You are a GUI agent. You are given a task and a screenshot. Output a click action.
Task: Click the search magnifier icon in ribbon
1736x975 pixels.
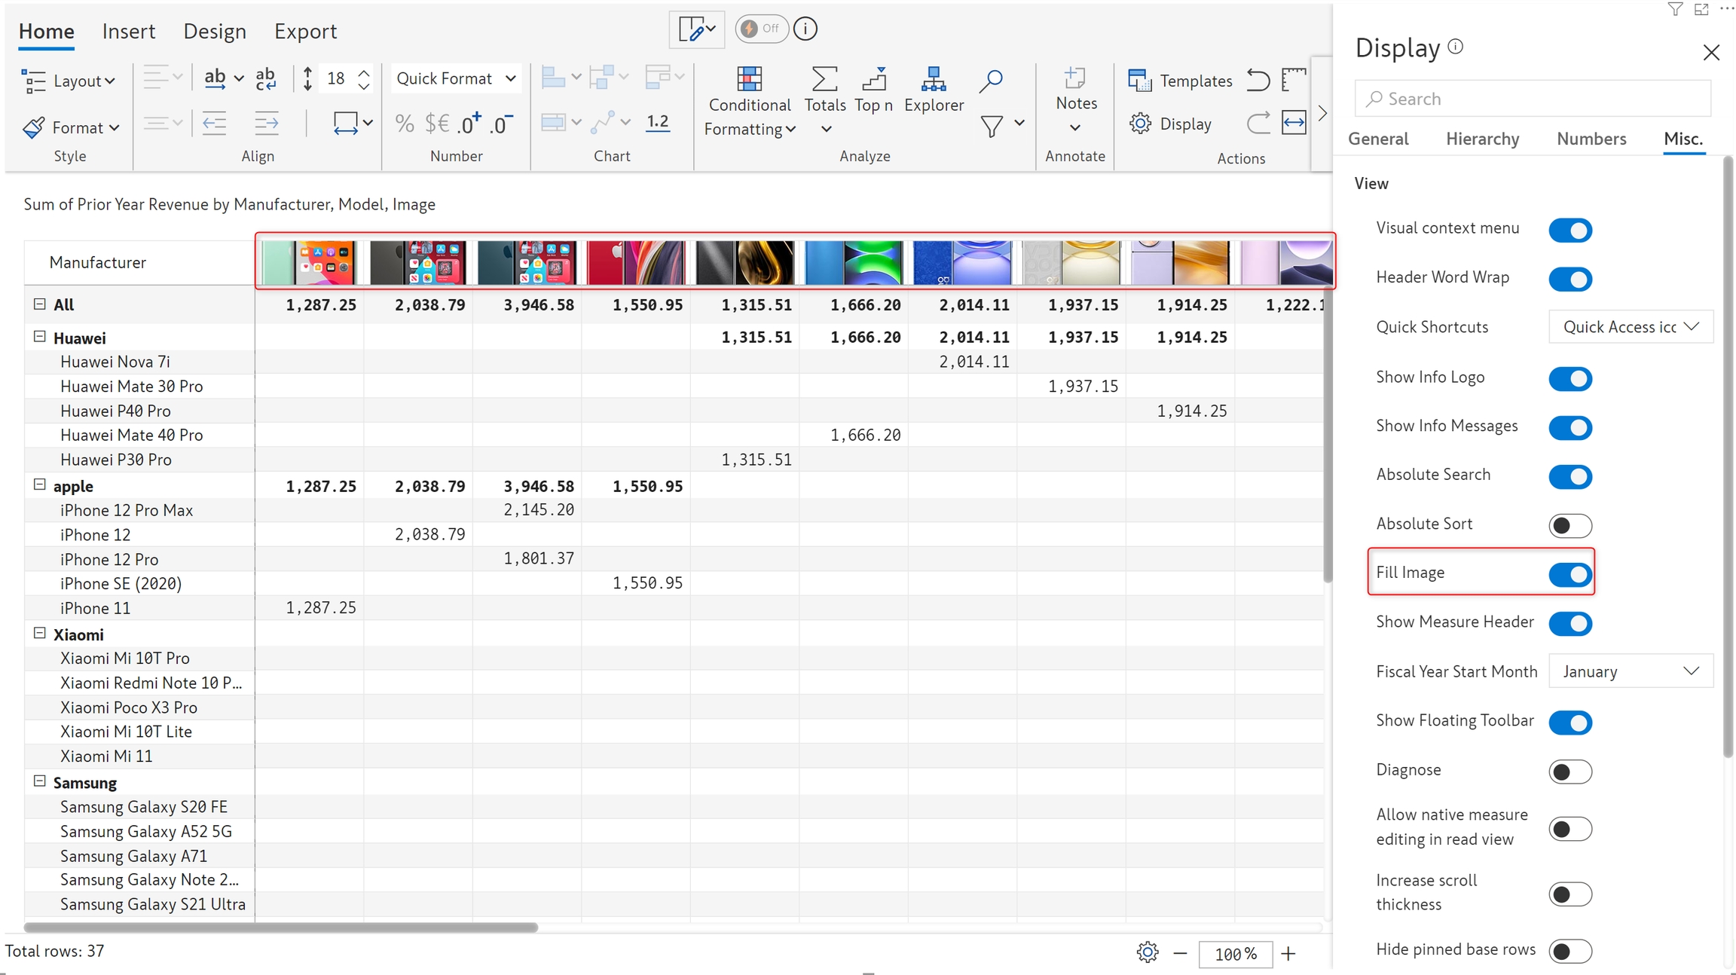991,80
